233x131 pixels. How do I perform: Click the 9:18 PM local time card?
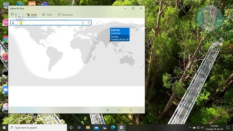pos(120,35)
